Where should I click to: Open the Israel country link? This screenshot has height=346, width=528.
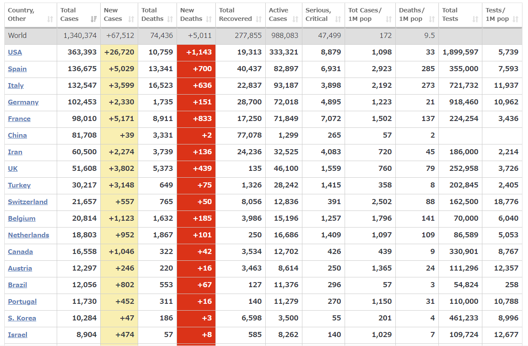tap(17, 335)
